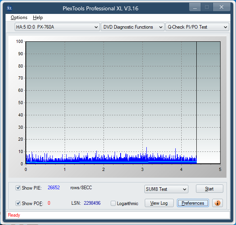Open the Preferences dialog
The width and height of the screenshot is (236, 225).
[x=193, y=203]
